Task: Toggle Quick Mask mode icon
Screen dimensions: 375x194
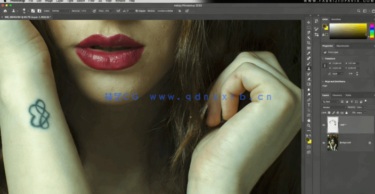Action: click(x=309, y=147)
